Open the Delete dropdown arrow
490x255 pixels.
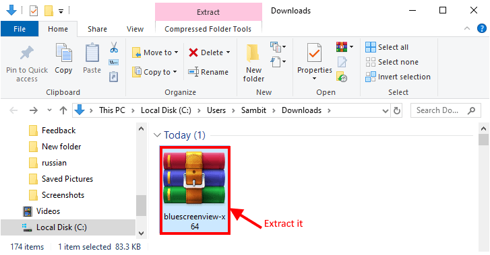228,52
